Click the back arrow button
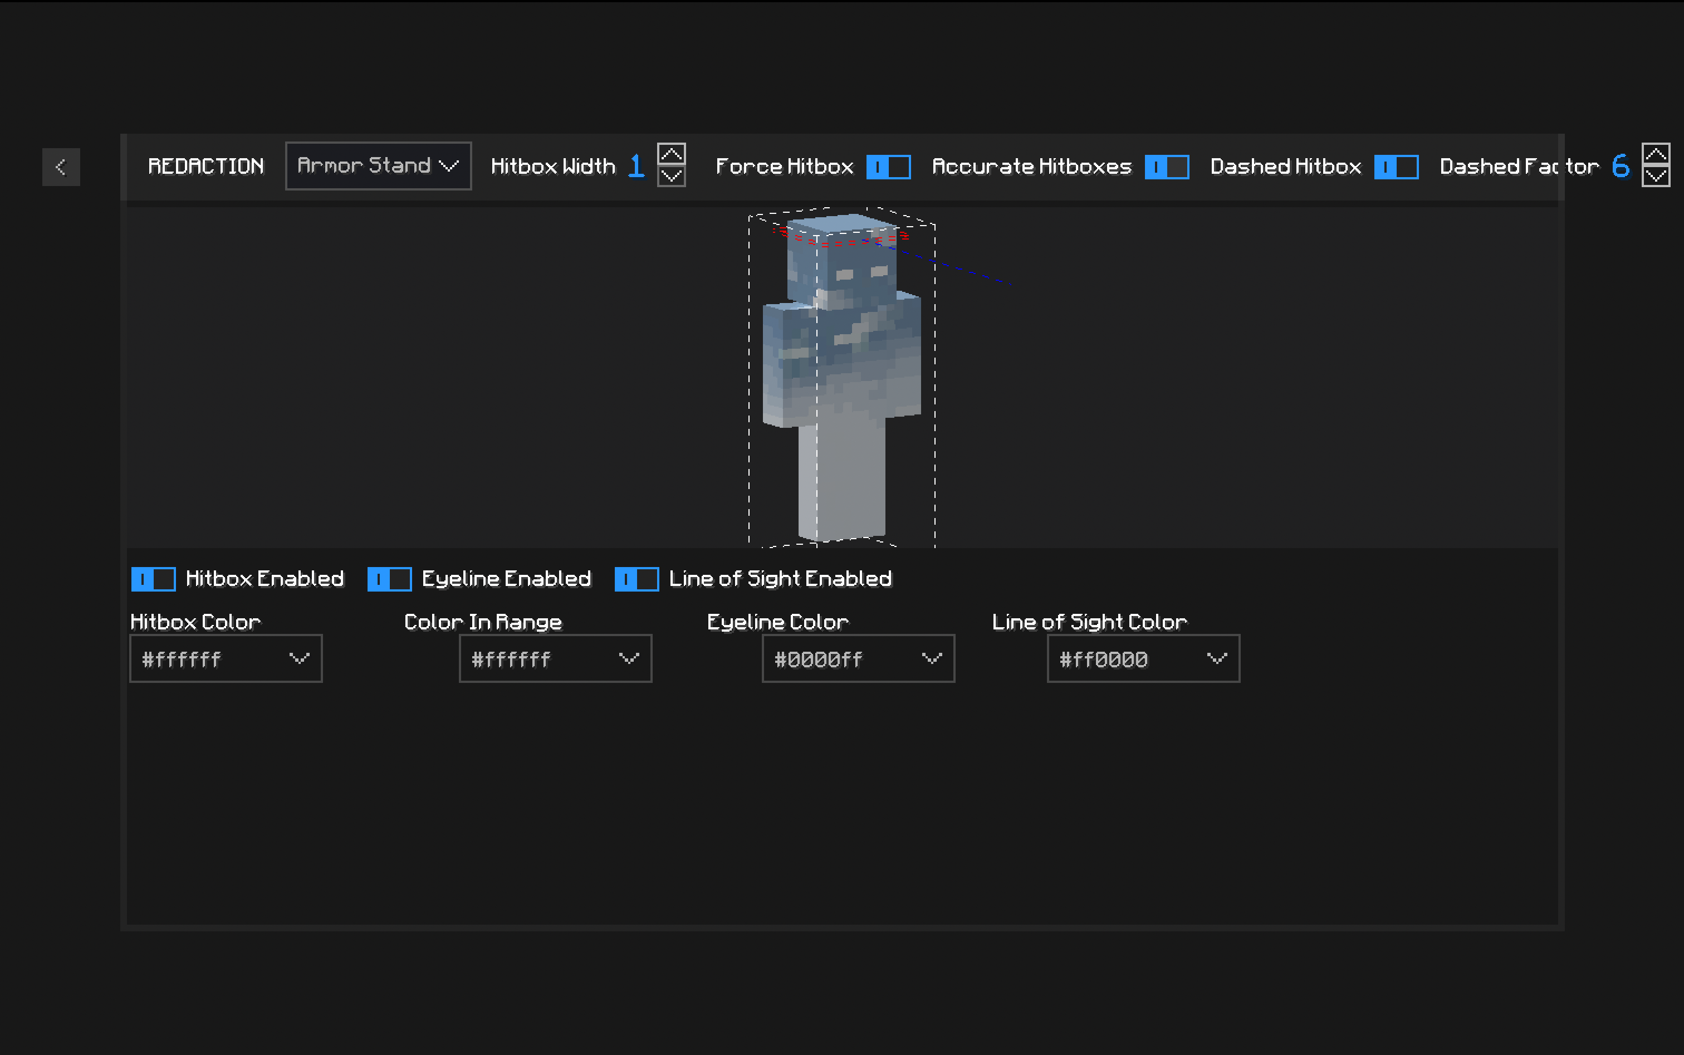The image size is (1684, 1055). [61, 167]
